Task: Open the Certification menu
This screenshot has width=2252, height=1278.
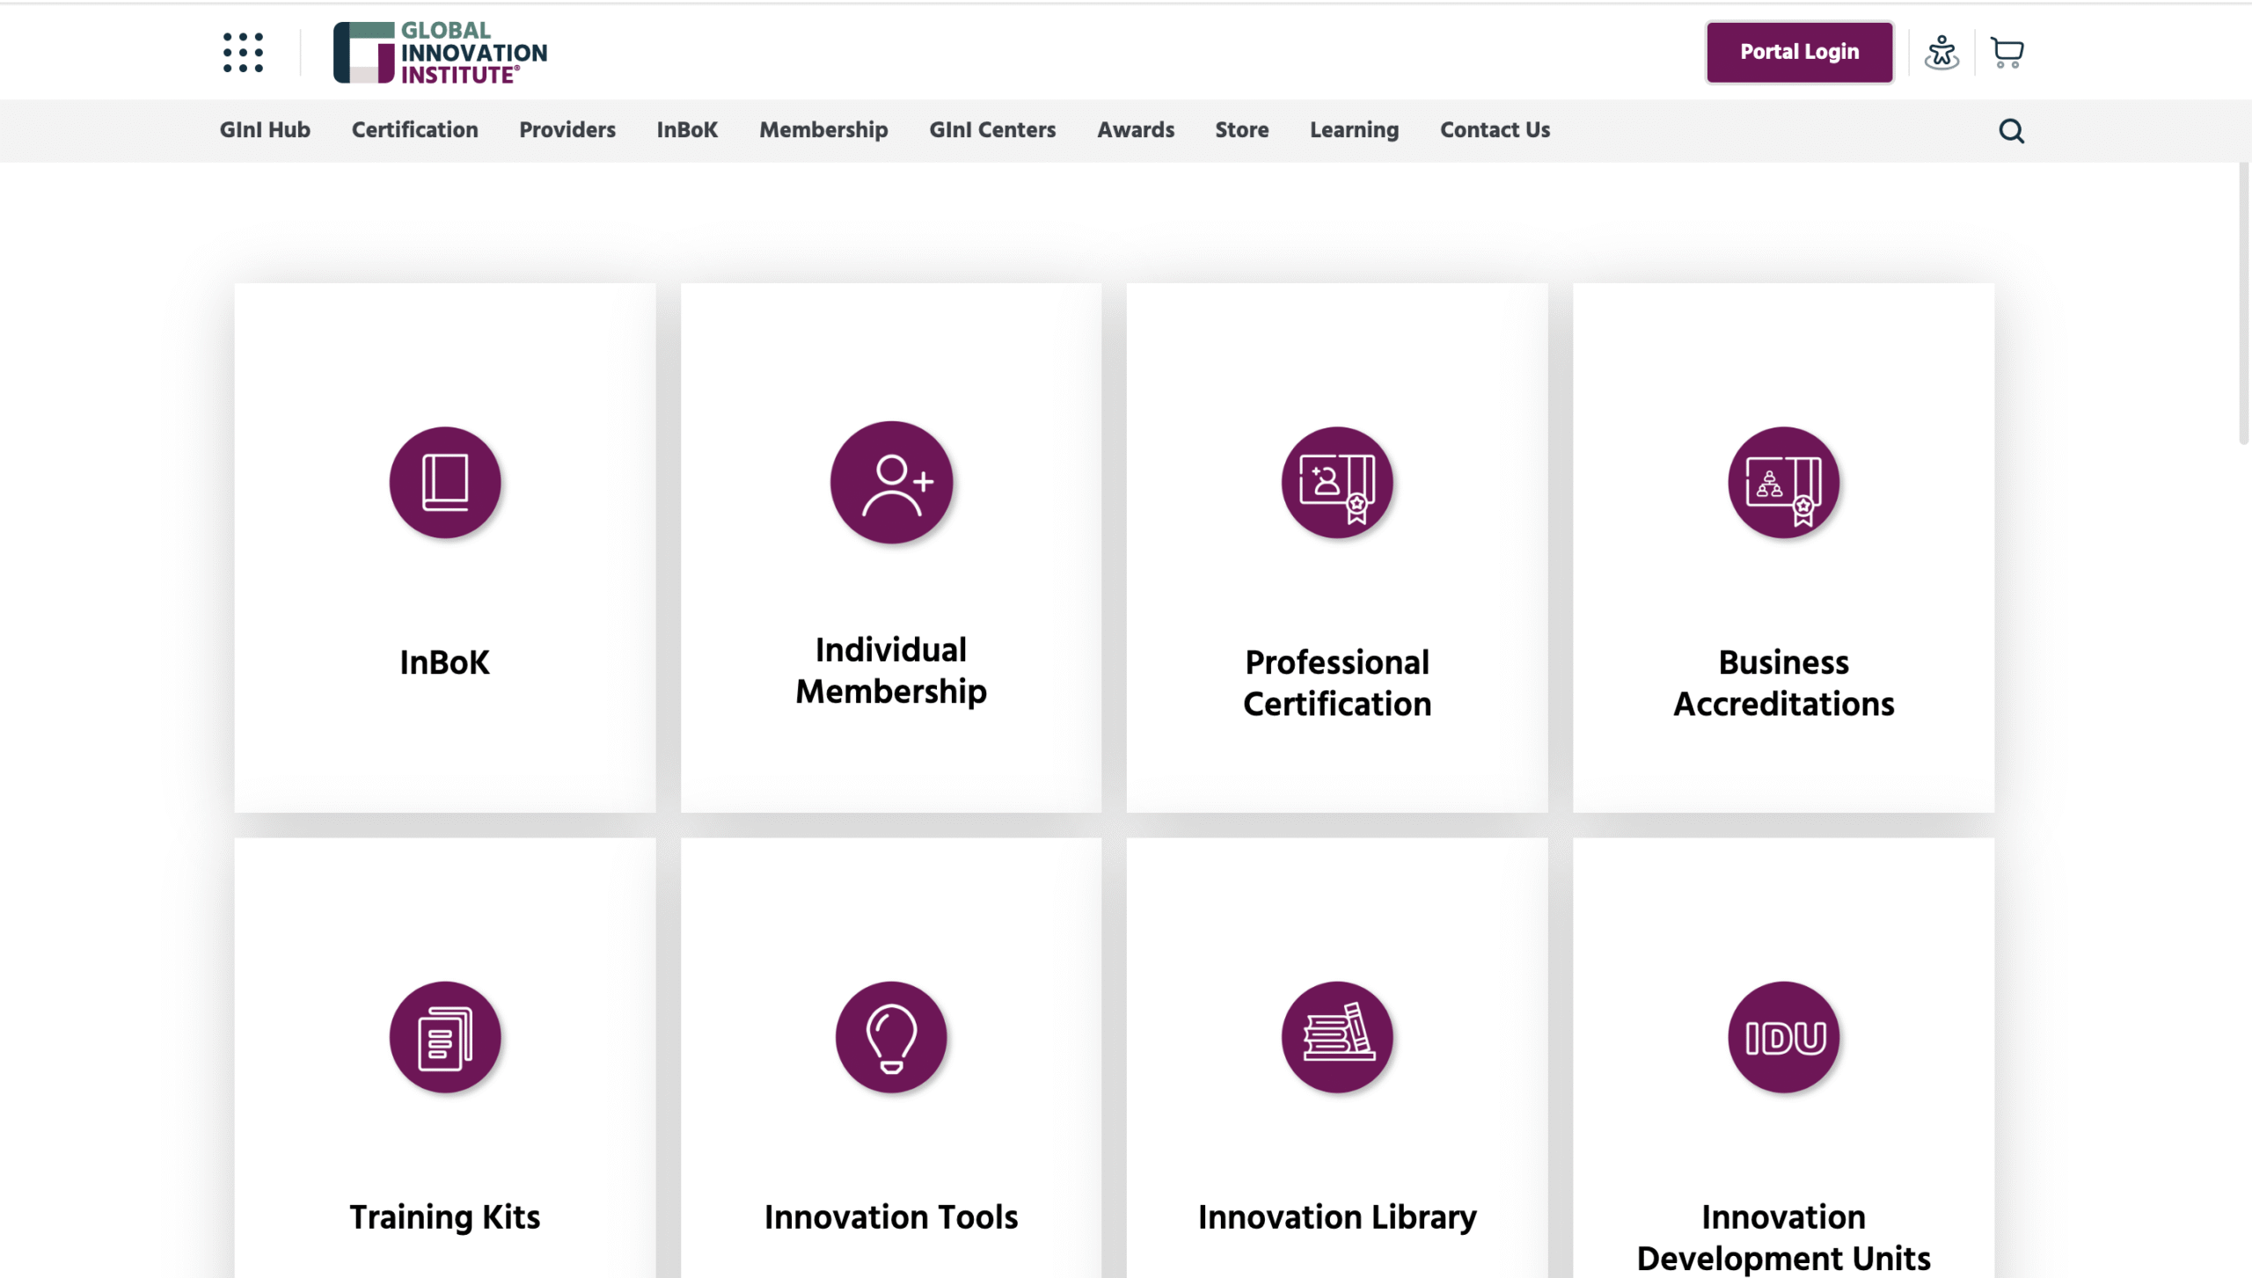Action: tap(415, 130)
